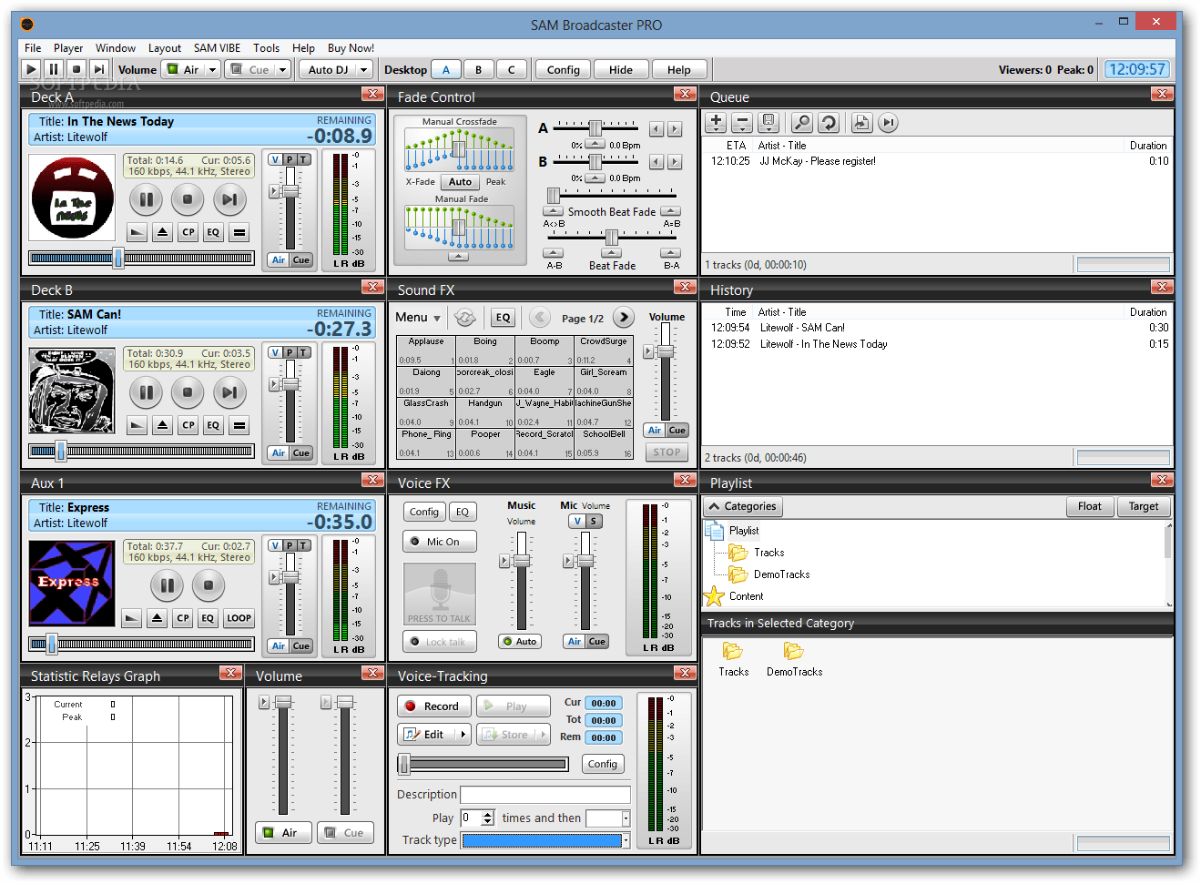The width and height of the screenshot is (1201, 884).
Task: Switch to Desktop B
Action: (x=478, y=69)
